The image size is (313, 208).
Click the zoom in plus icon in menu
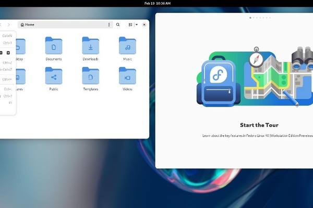8,53
